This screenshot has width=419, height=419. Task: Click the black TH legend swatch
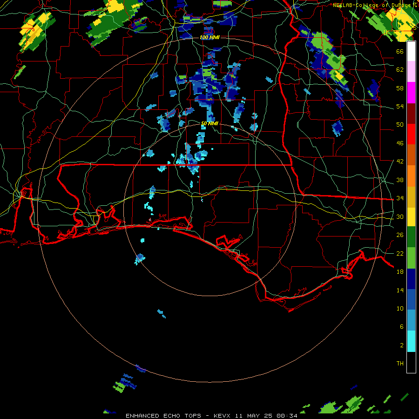coord(411,362)
